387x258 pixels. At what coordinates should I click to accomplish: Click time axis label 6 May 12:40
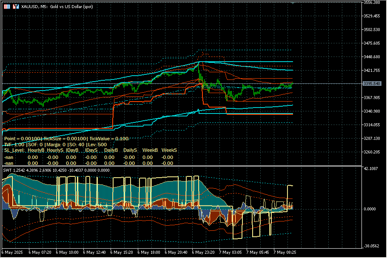[94, 252]
